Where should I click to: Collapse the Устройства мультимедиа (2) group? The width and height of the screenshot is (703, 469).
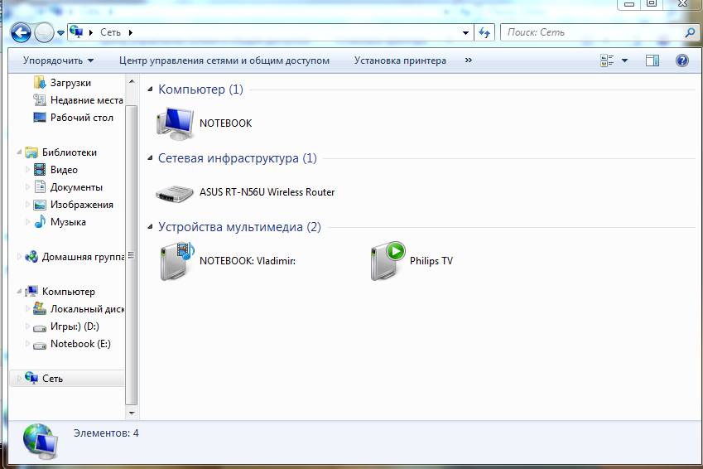pyautogui.click(x=150, y=227)
